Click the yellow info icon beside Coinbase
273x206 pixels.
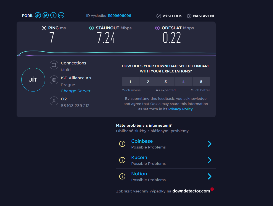pos(122,144)
